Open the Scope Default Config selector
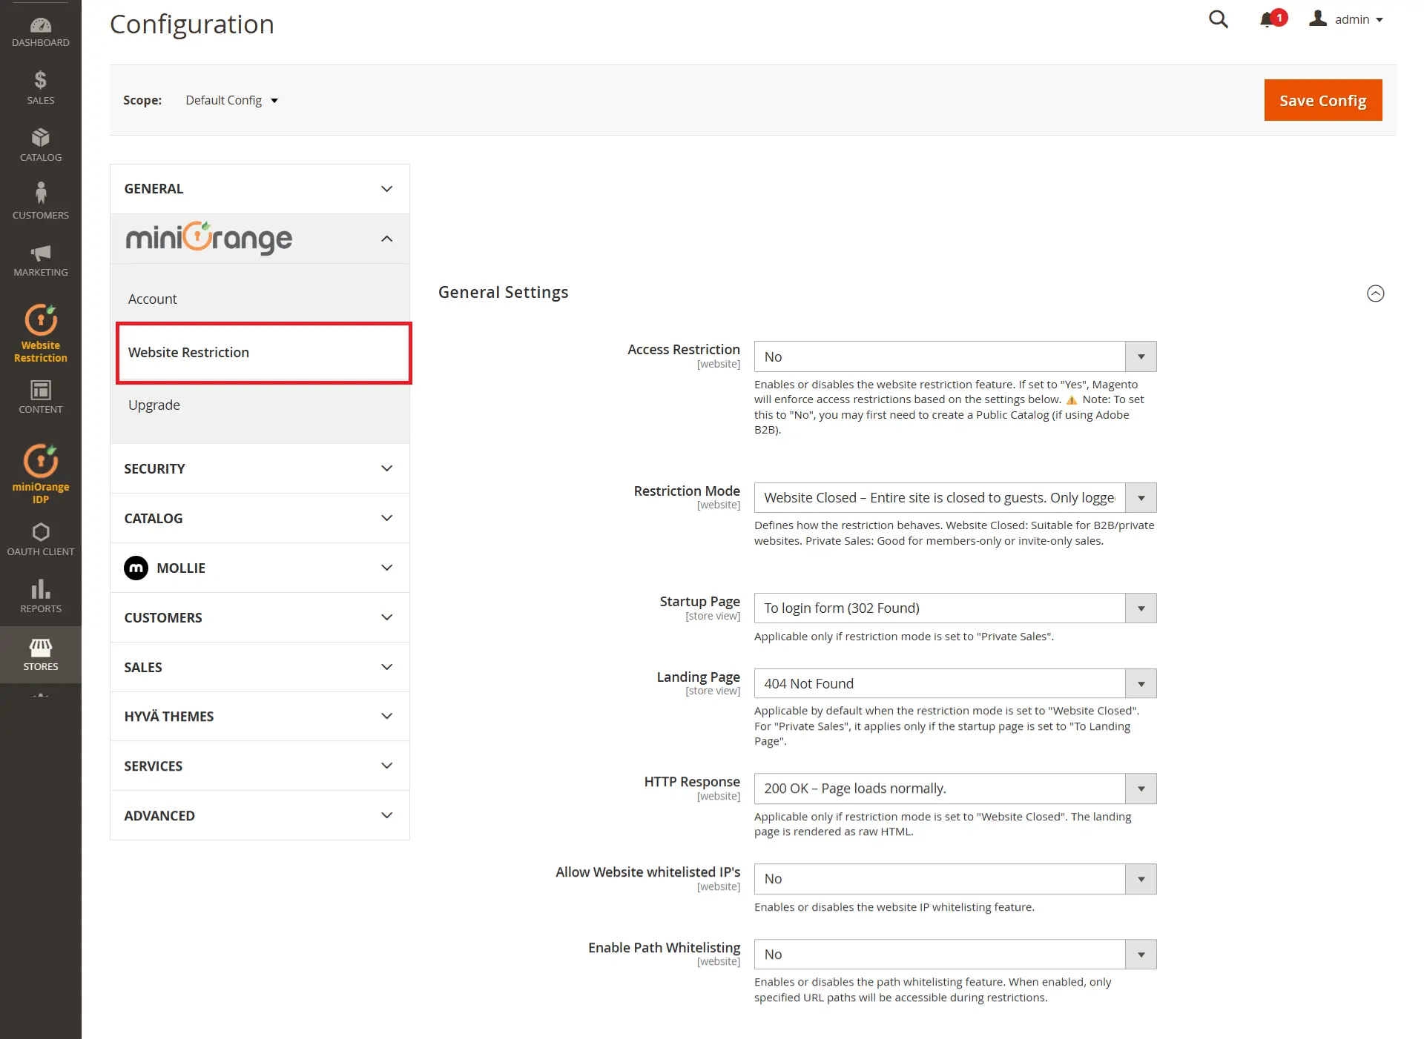Screen dimensions: 1424x1039 click(231, 100)
